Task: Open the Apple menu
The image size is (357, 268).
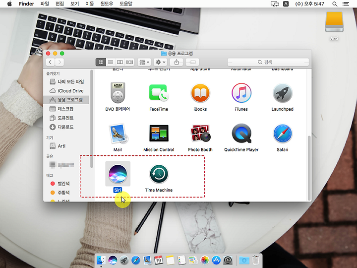Action: tap(9, 3)
